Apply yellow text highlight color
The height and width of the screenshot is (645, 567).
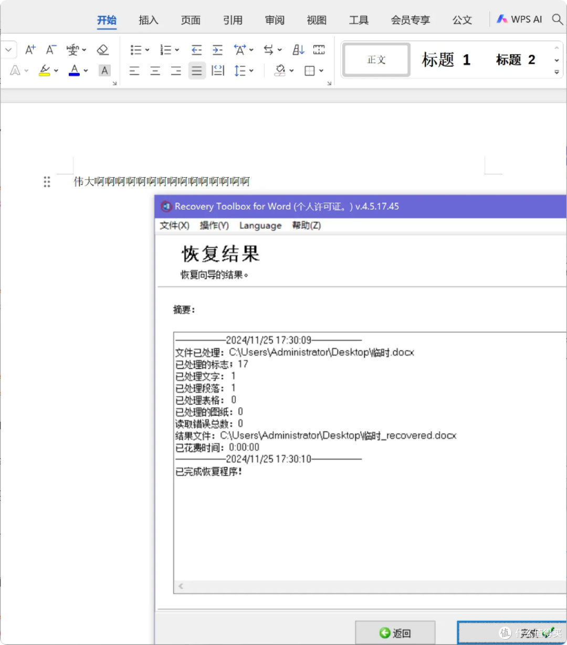45,70
